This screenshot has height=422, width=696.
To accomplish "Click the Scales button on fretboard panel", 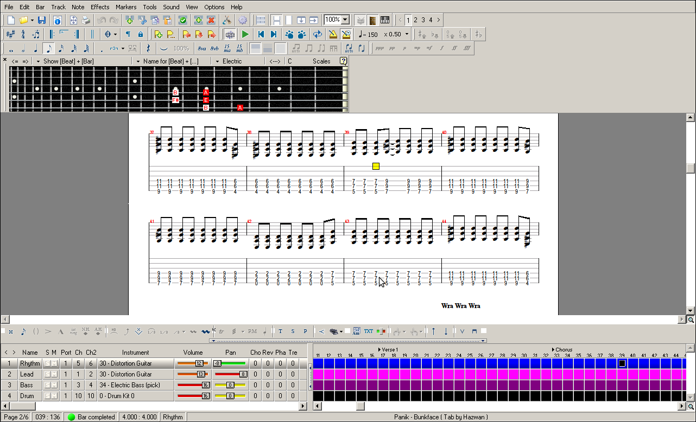I will click(x=321, y=61).
